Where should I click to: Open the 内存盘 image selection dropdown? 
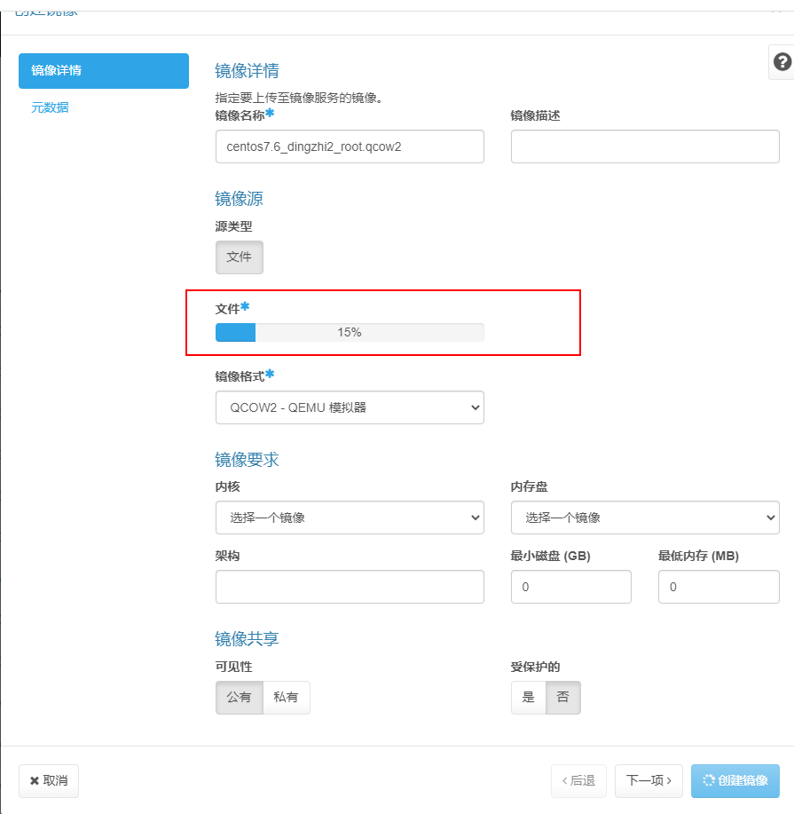click(644, 518)
